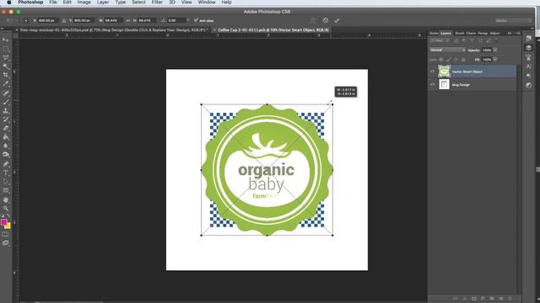Toggle warp mode in options bar

click(x=313, y=20)
